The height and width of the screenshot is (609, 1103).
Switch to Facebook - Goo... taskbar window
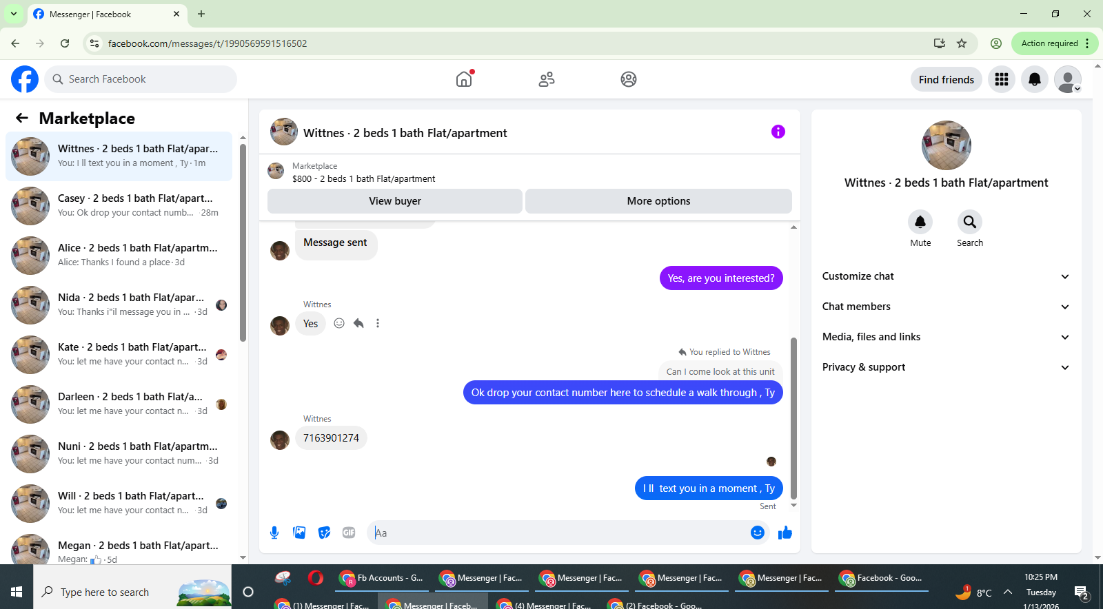(x=882, y=578)
